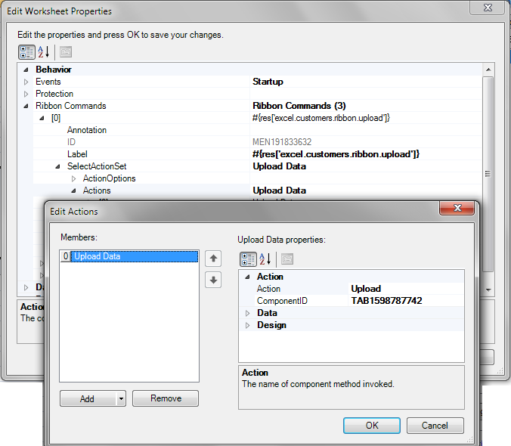Click Upload Data value of SelectActionSet
The height and width of the screenshot is (446, 511).
pyautogui.click(x=279, y=166)
